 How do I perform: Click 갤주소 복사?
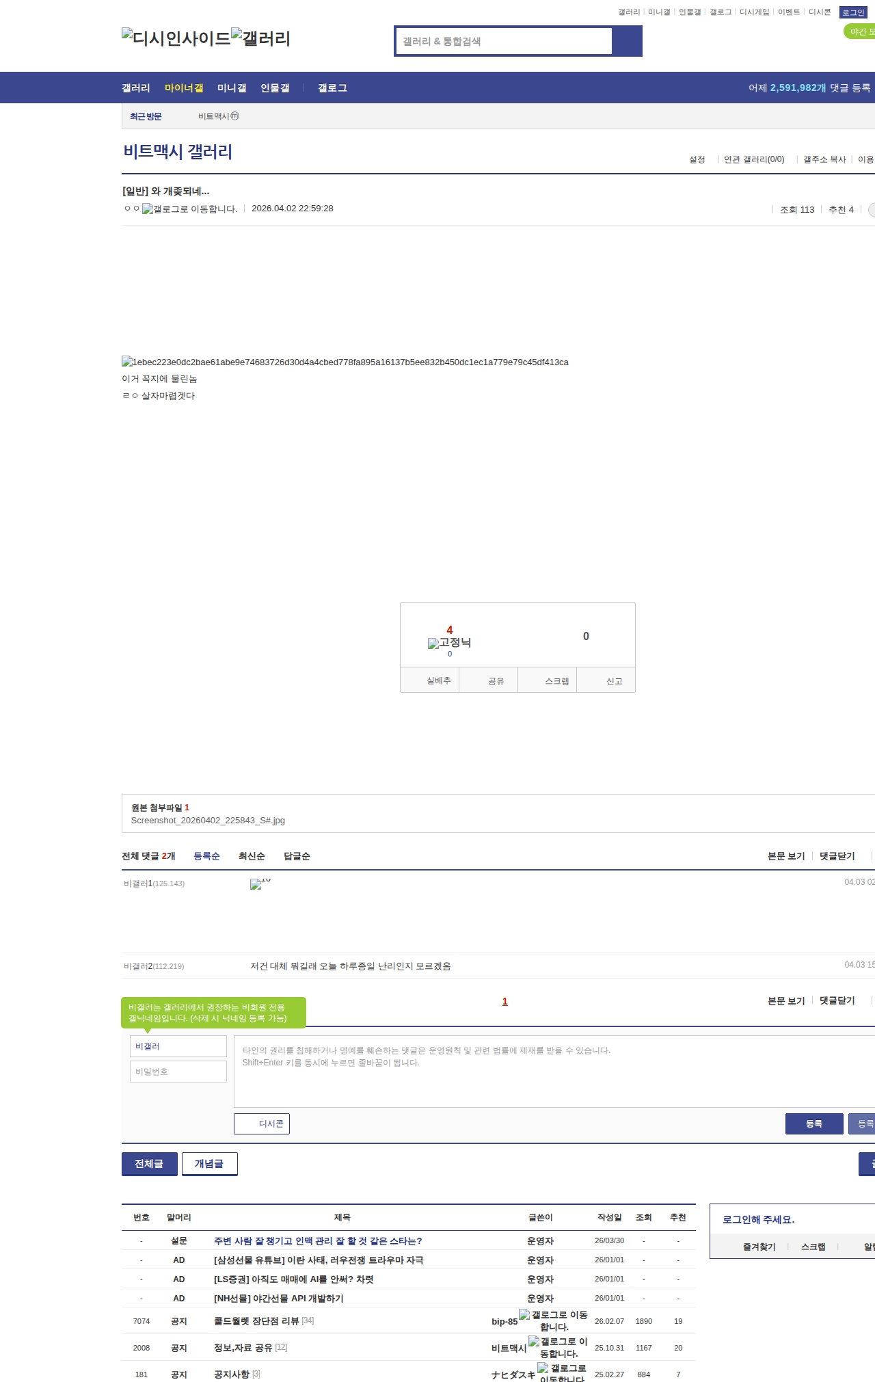[x=824, y=159]
